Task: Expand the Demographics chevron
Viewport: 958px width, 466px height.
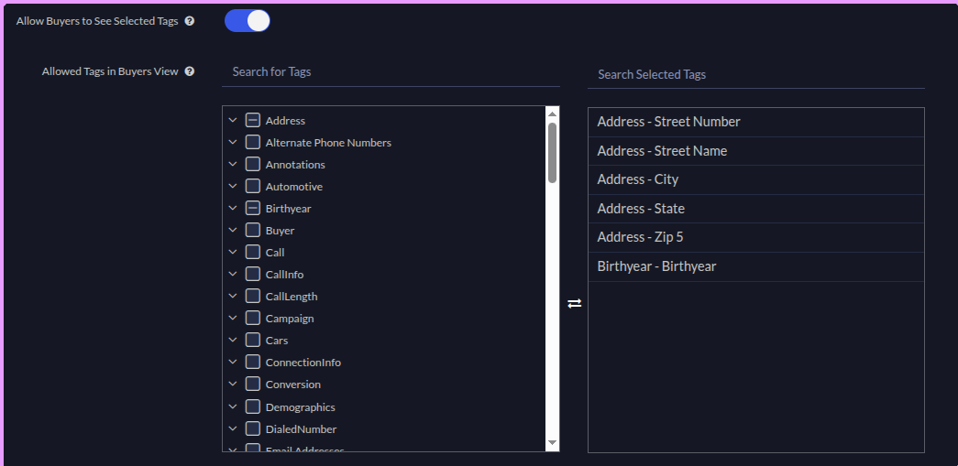Action: [232, 406]
